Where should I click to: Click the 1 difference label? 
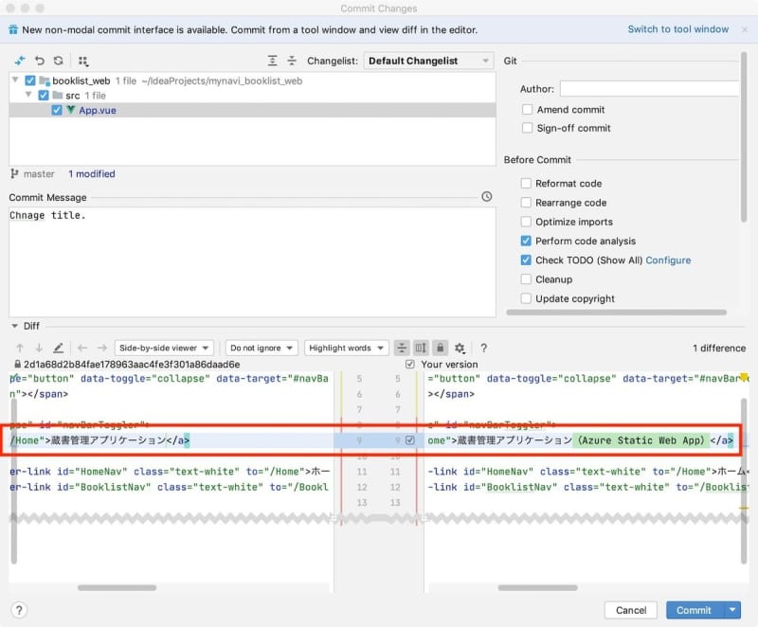[x=719, y=348]
